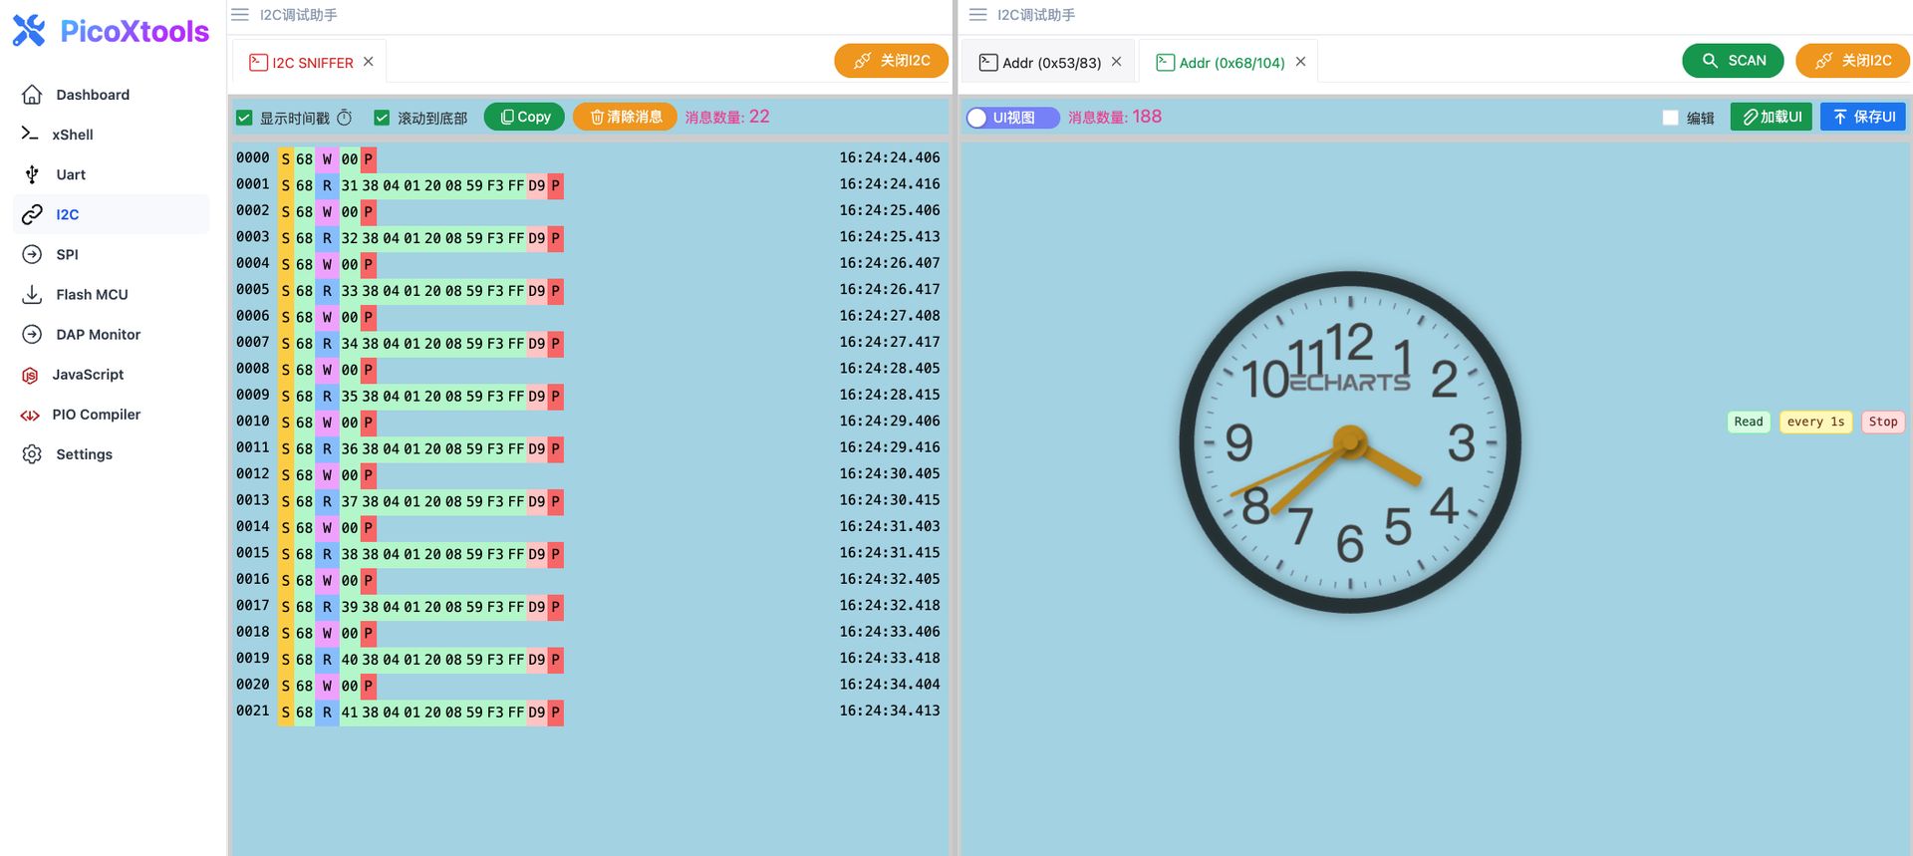Click the Stop read button
The width and height of the screenshot is (1913, 856).
[1882, 422]
